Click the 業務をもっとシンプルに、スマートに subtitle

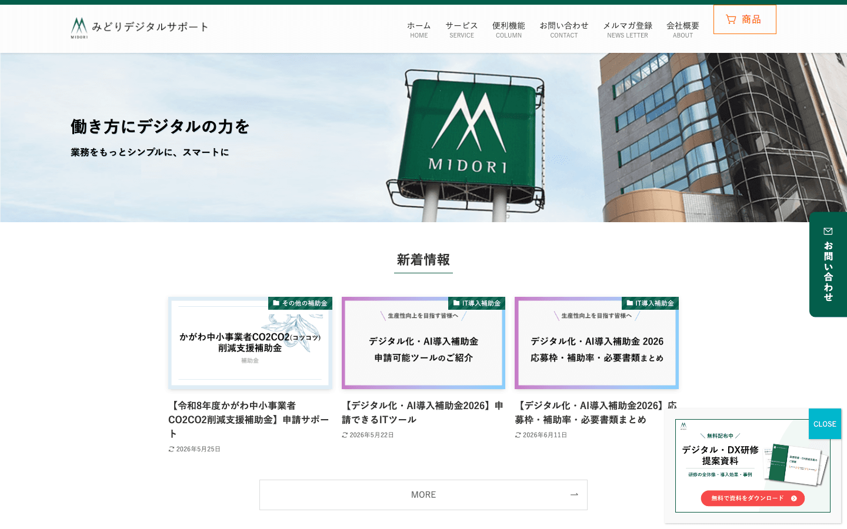150,152
